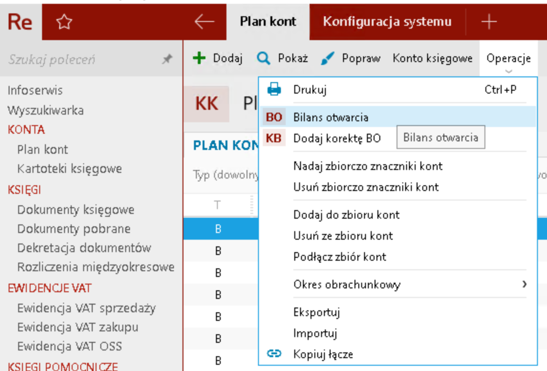The height and width of the screenshot is (371, 547).
Task: Select Bilans otwarcia menu entry
Action: click(x=331, y=117)
